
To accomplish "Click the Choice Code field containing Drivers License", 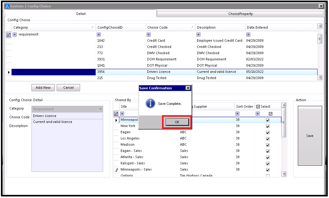I will click(67, 116).
